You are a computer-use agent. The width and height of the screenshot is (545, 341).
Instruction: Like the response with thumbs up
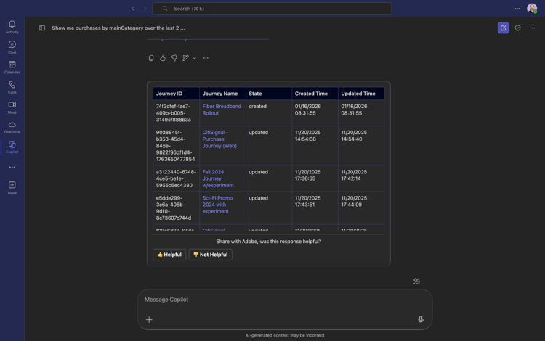tap(163, 58)
